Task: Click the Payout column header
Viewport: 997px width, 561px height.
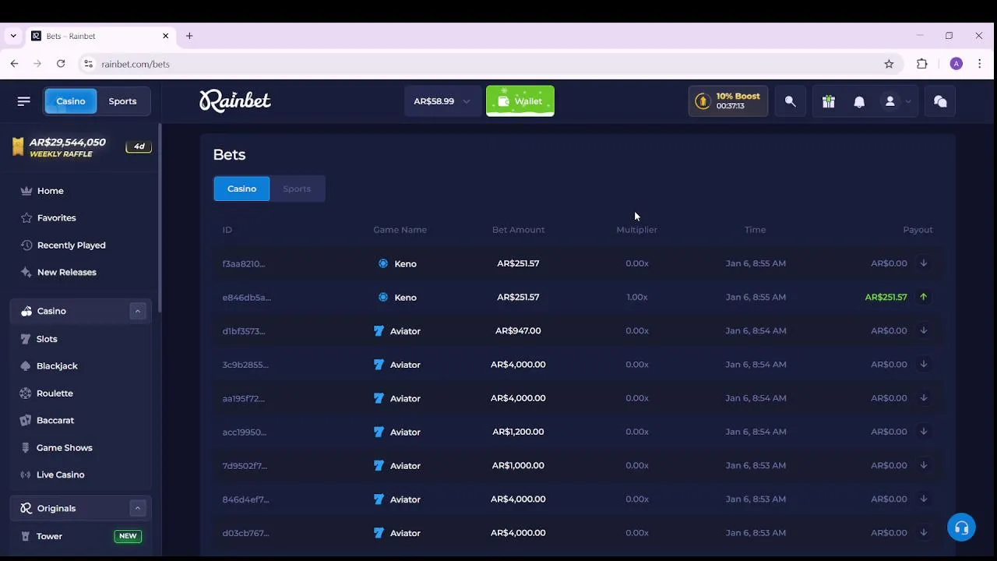Action: tap(918, 230)
